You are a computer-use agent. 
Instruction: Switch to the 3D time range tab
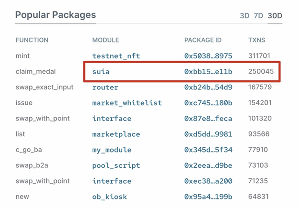(x=245, y=16)
